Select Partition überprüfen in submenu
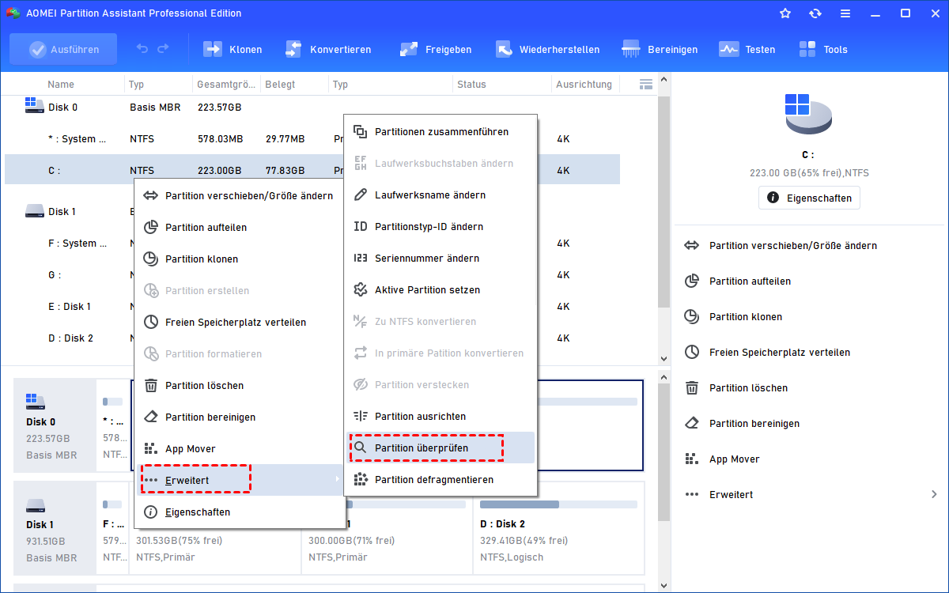Image resolution: width=949 pixels, height=593 pixels. pos(440,448)
